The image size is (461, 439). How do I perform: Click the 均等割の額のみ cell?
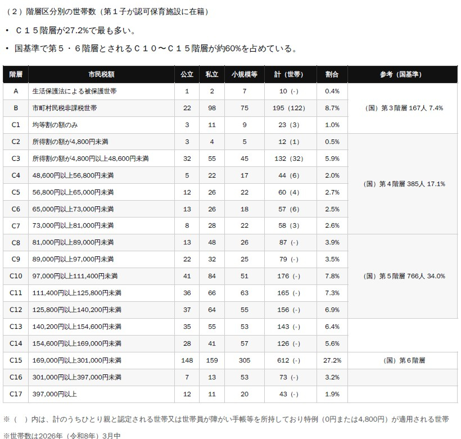coord(101,125)
